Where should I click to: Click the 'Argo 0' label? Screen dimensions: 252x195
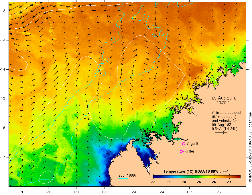pos(192,144)
